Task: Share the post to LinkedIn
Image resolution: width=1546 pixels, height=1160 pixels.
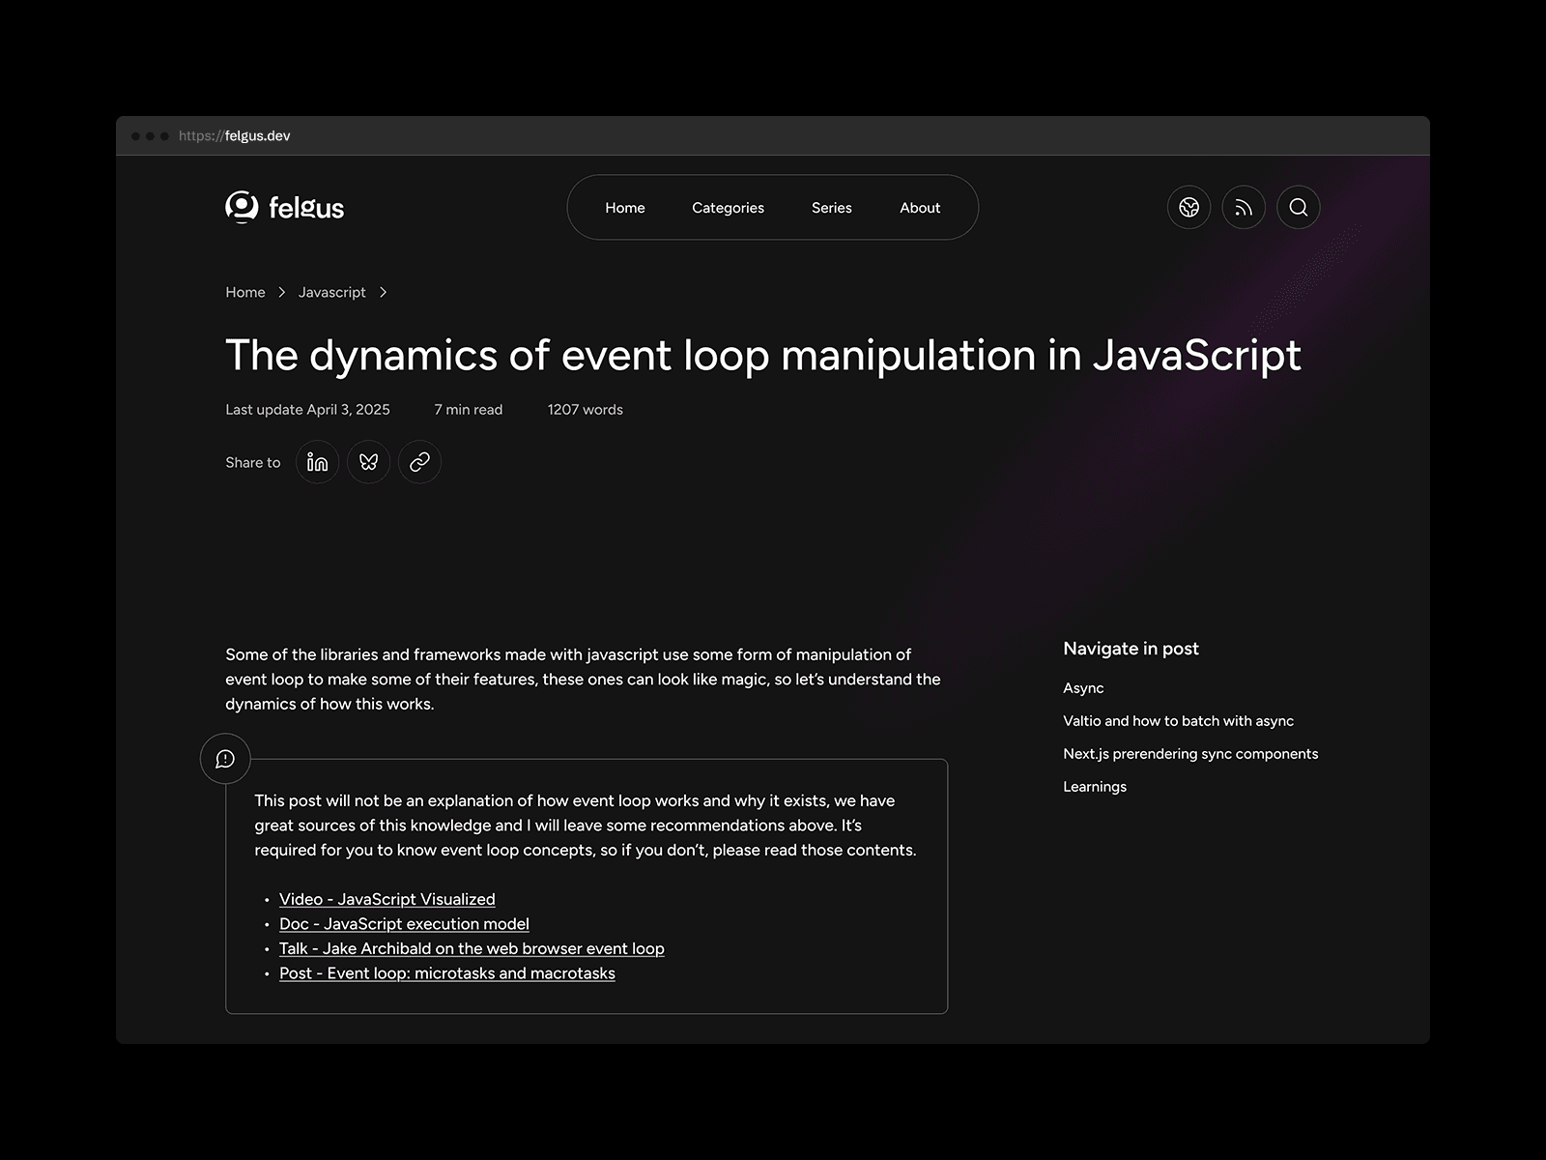Action: (317, 462)
